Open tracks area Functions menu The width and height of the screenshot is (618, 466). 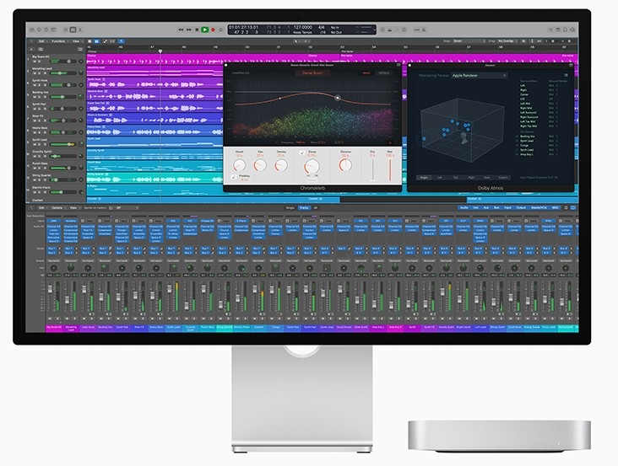click(58, 41)
